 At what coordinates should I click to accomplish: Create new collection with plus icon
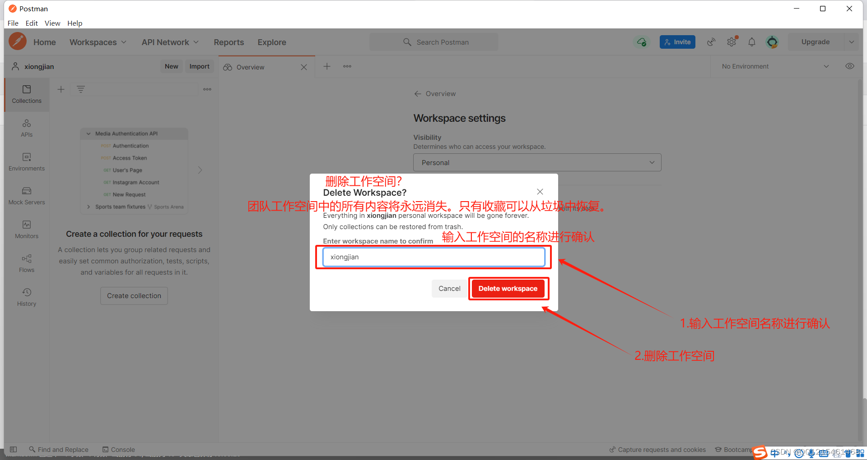pos(61,89)
